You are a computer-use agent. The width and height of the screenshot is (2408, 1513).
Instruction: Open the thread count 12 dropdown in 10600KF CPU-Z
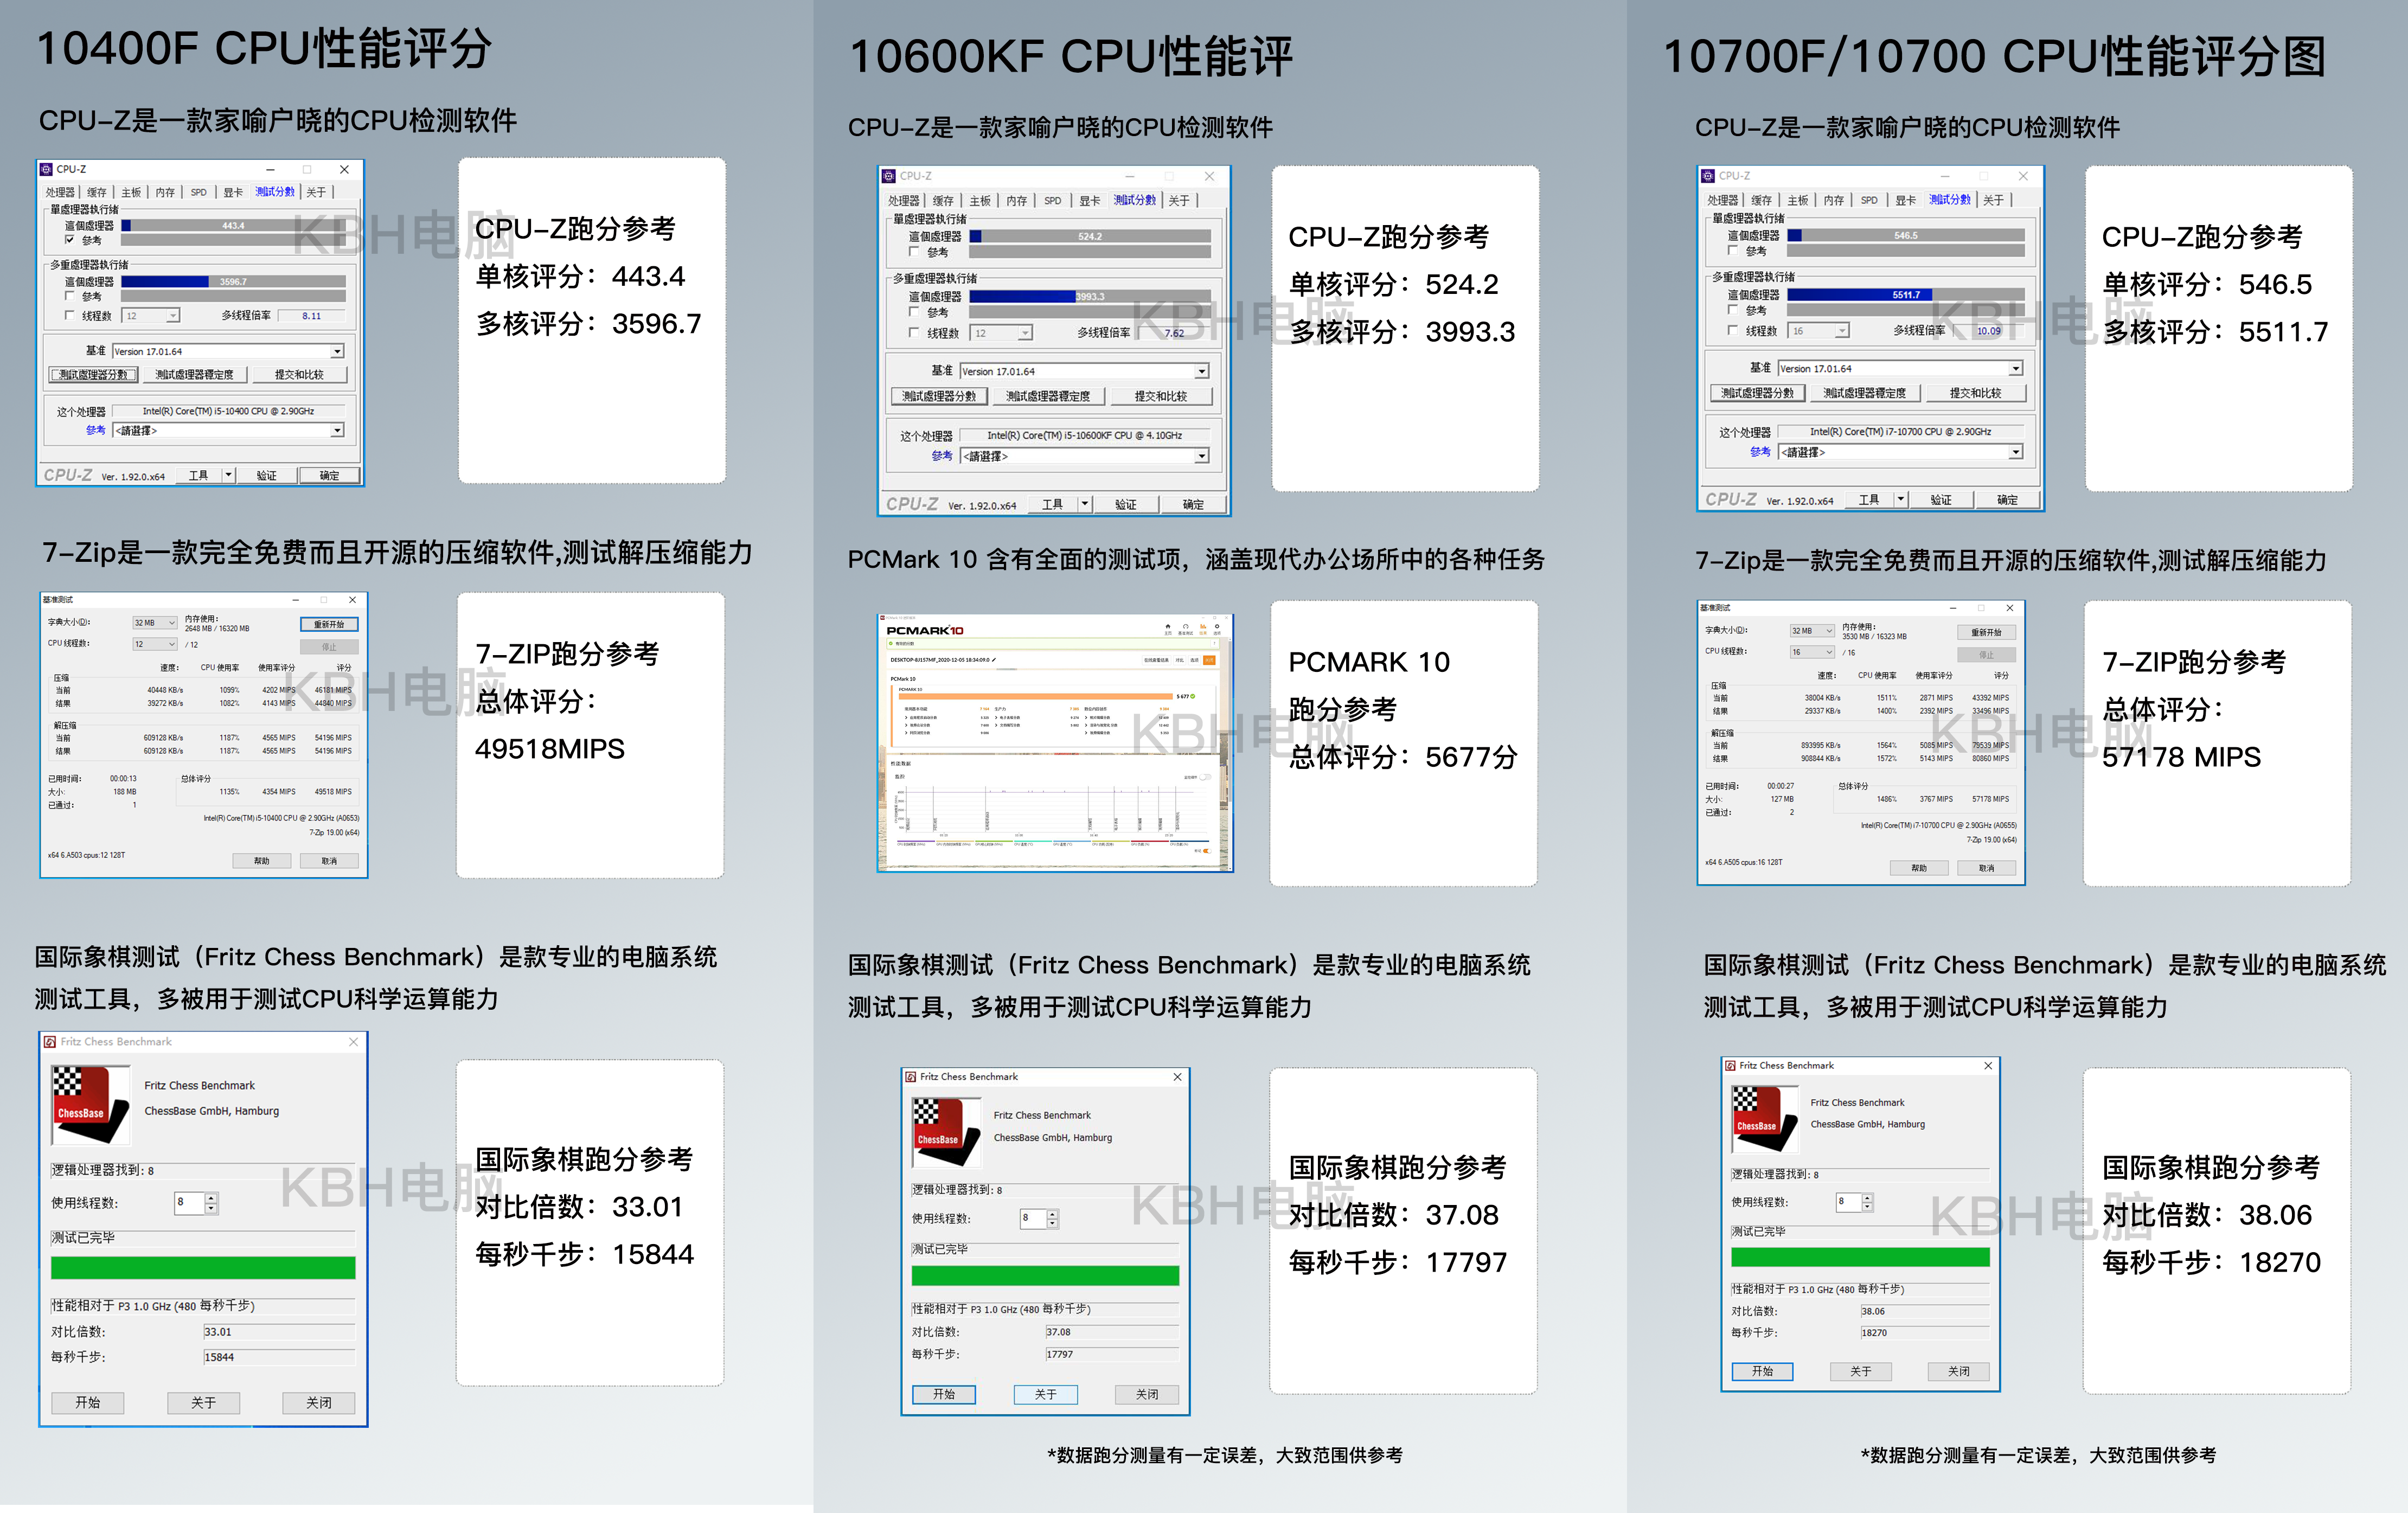click(1002, 333)
